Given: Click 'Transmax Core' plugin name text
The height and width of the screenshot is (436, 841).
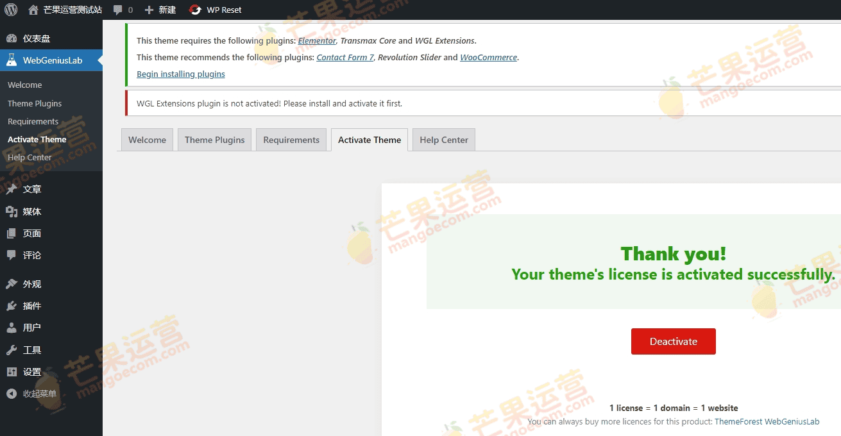Looking at the screenshot, I should click(368, 40).
